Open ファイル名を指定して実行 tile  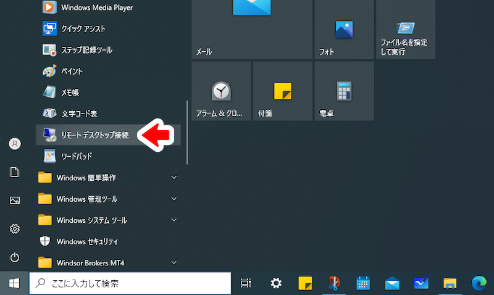[406, 30]
